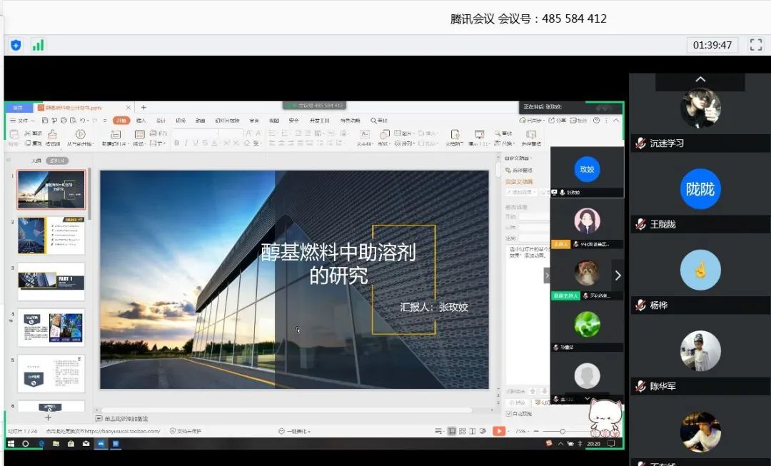Click the Share 分享 button in WPS
The height and width of the screenshot is (466, 771).
[x=557, y=121]
